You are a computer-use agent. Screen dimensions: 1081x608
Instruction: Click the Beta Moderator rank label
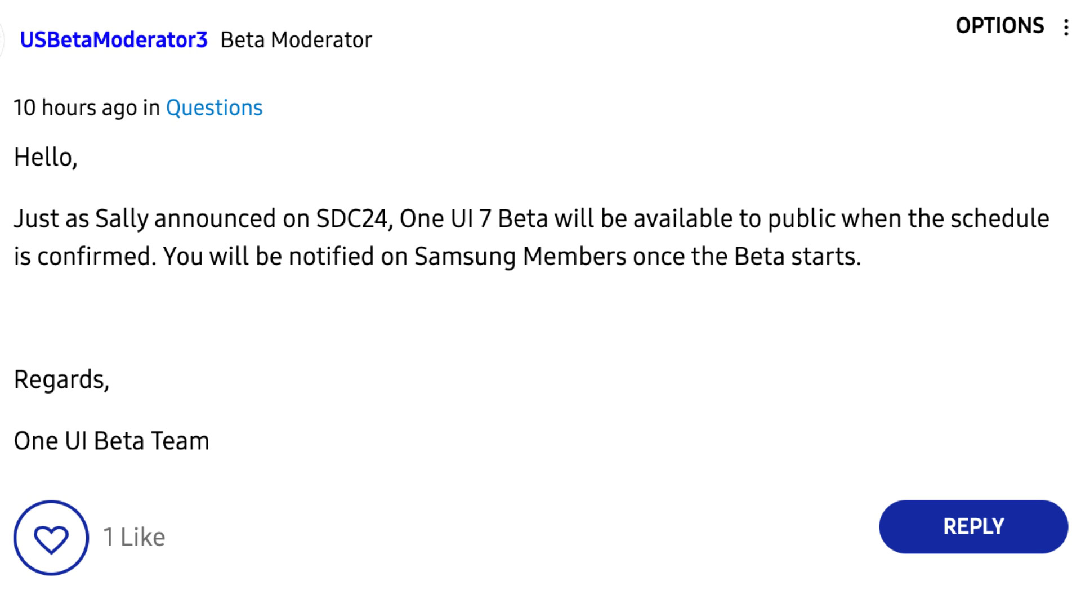coord(296,40)
